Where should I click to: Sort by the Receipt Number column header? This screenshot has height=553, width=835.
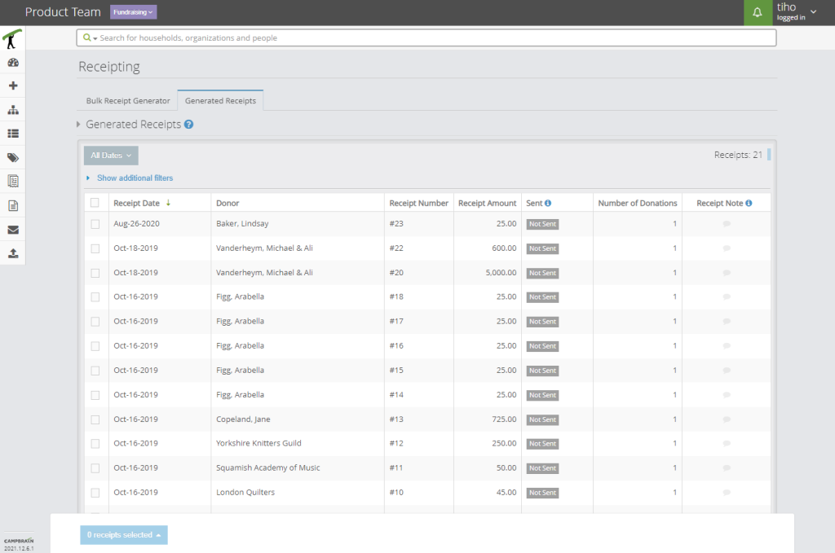pyautogui.click(x=418, y=203)
